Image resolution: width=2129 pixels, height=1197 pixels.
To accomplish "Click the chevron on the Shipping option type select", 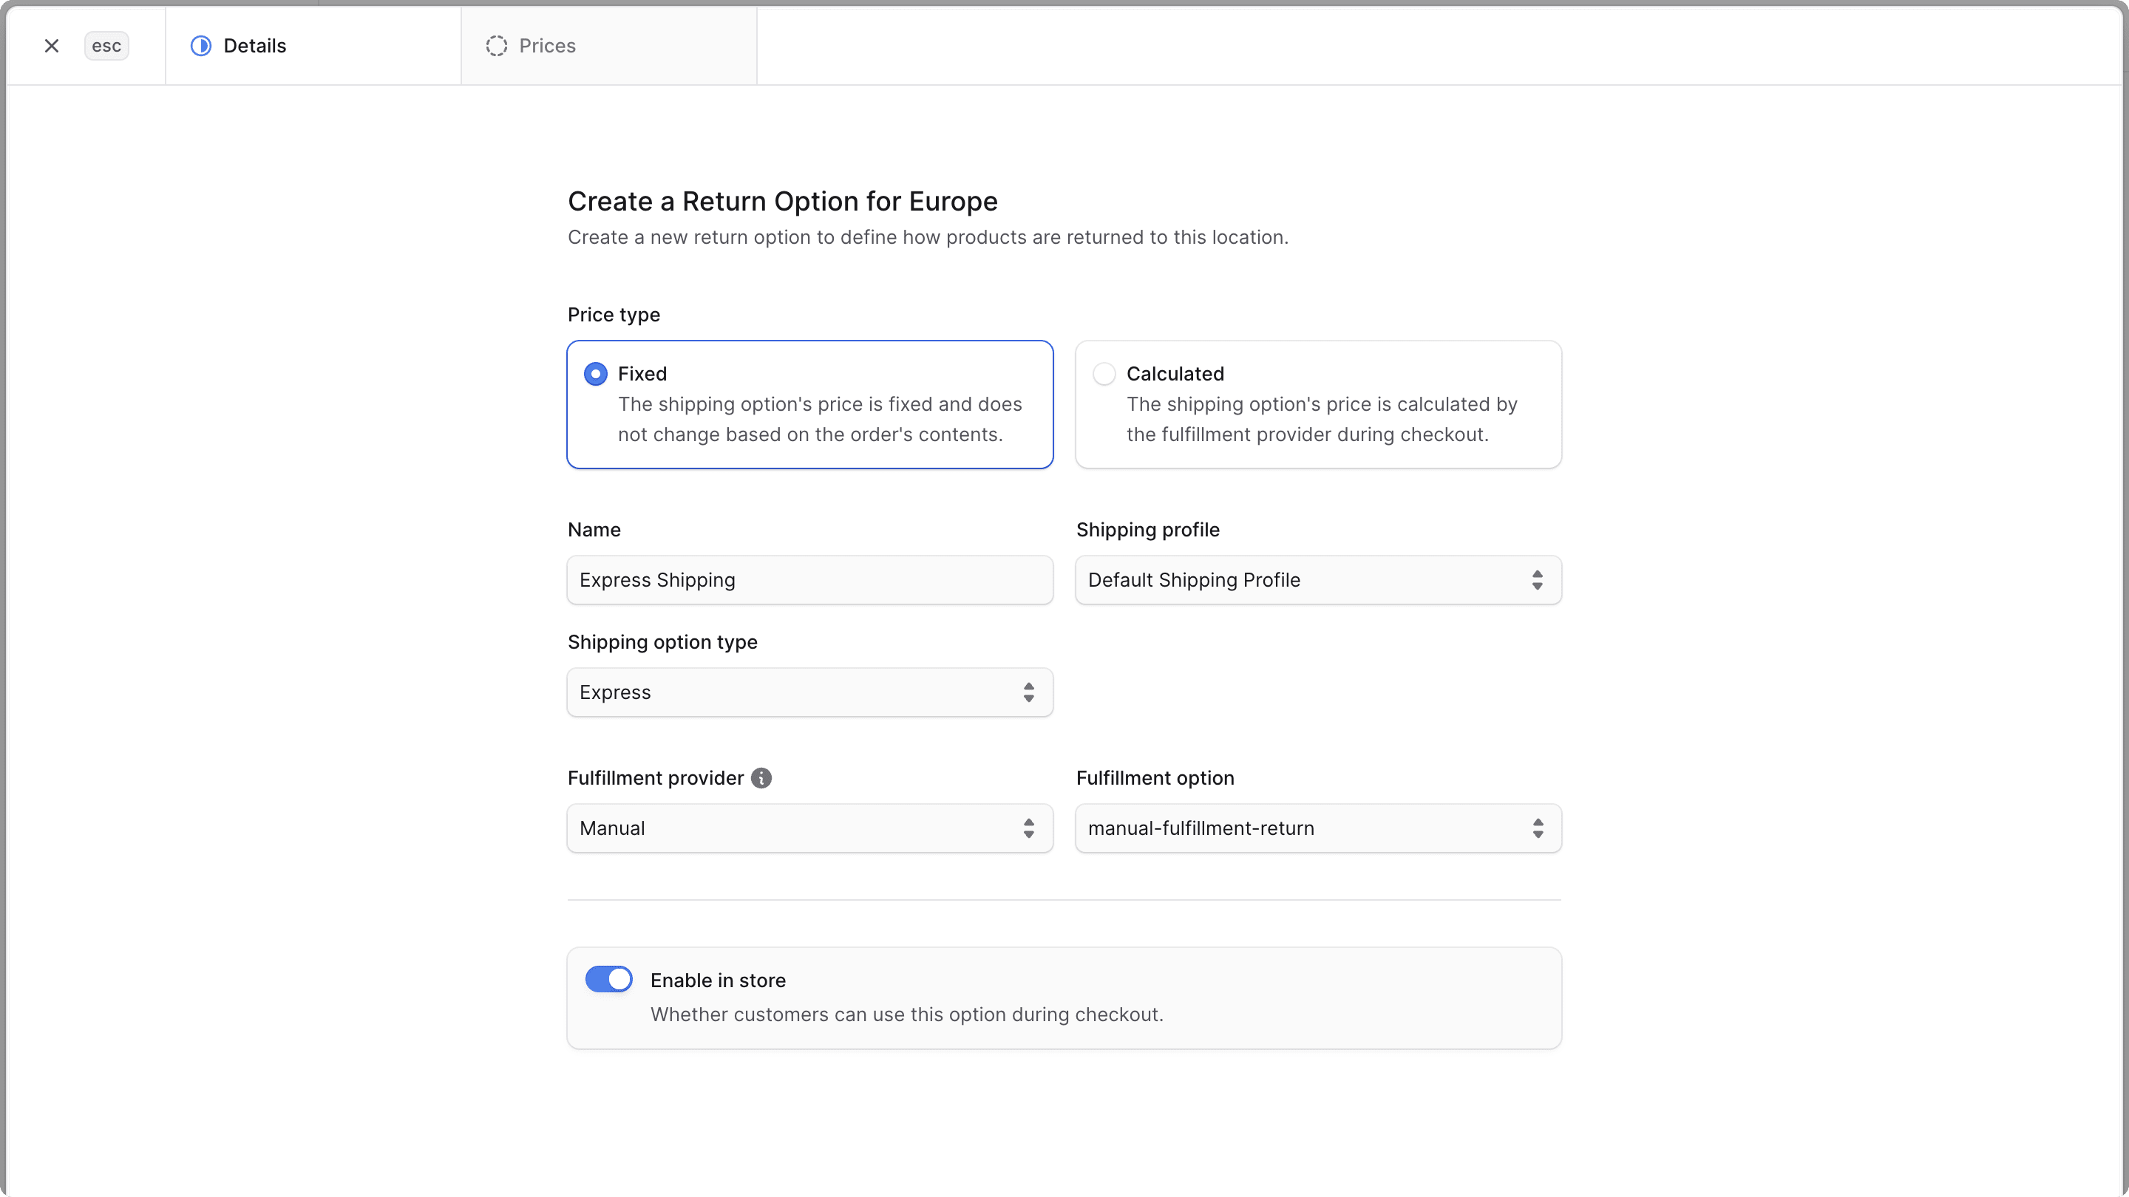I will point(1029,692).
